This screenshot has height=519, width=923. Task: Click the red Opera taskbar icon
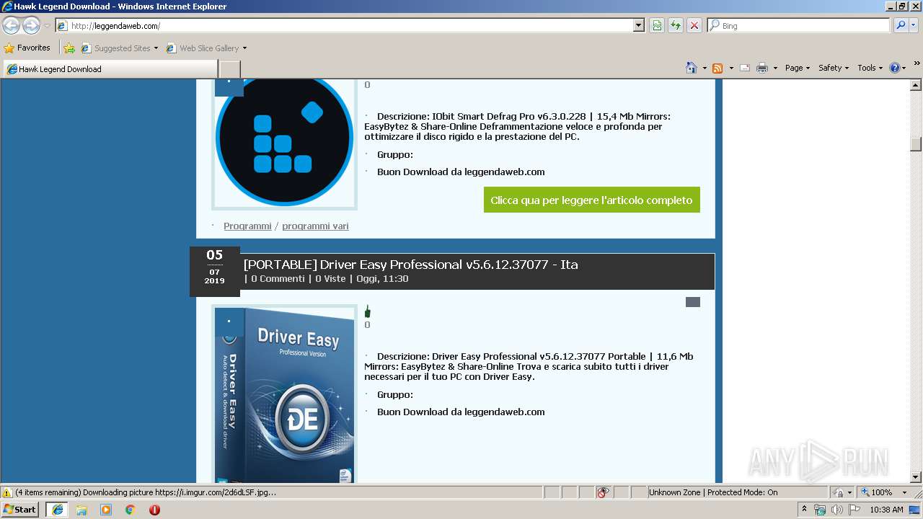(154, 510)
